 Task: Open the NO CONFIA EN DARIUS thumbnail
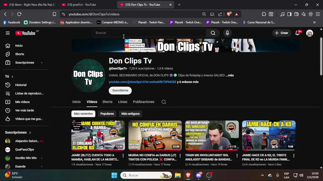[155, 135]
